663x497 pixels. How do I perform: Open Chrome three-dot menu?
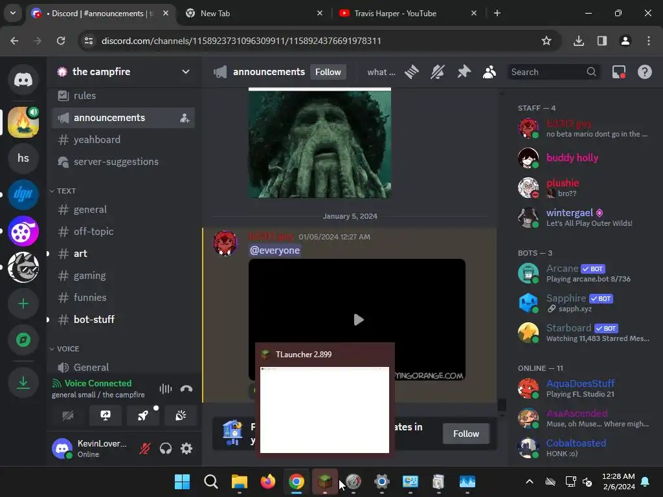(649, 41)
